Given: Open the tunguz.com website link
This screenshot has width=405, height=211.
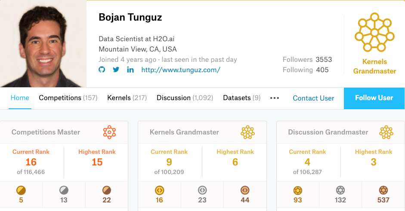Looking at the screenshot, I should (x=180, y=70).
